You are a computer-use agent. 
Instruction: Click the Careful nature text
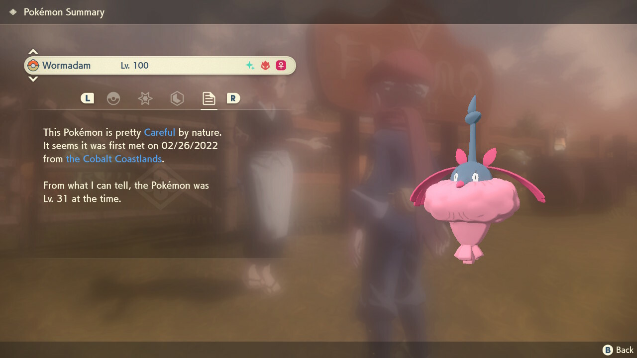(x=160, y=132)
